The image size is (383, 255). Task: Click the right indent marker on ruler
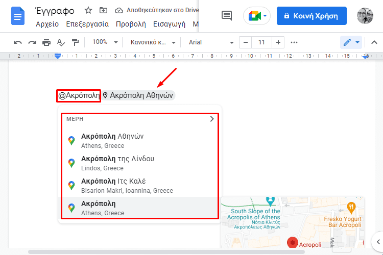point(366,57)
